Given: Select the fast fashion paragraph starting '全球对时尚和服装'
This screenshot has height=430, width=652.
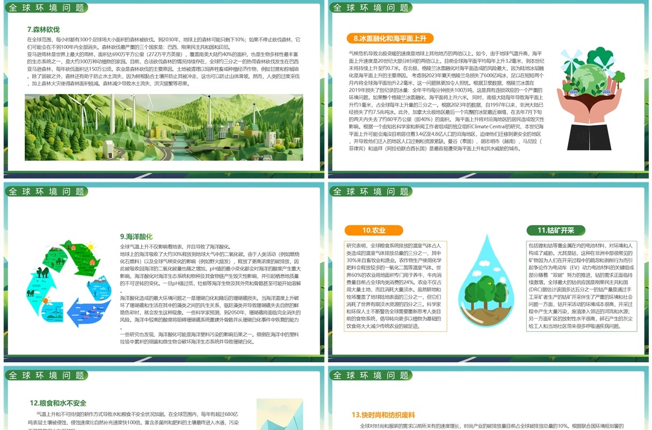Looking at the screenshot, I should pos(487,426).
